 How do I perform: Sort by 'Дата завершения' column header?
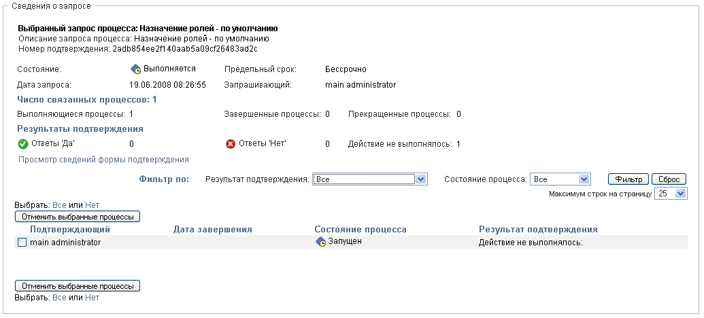pyautogui.click(x=213, y=230)
